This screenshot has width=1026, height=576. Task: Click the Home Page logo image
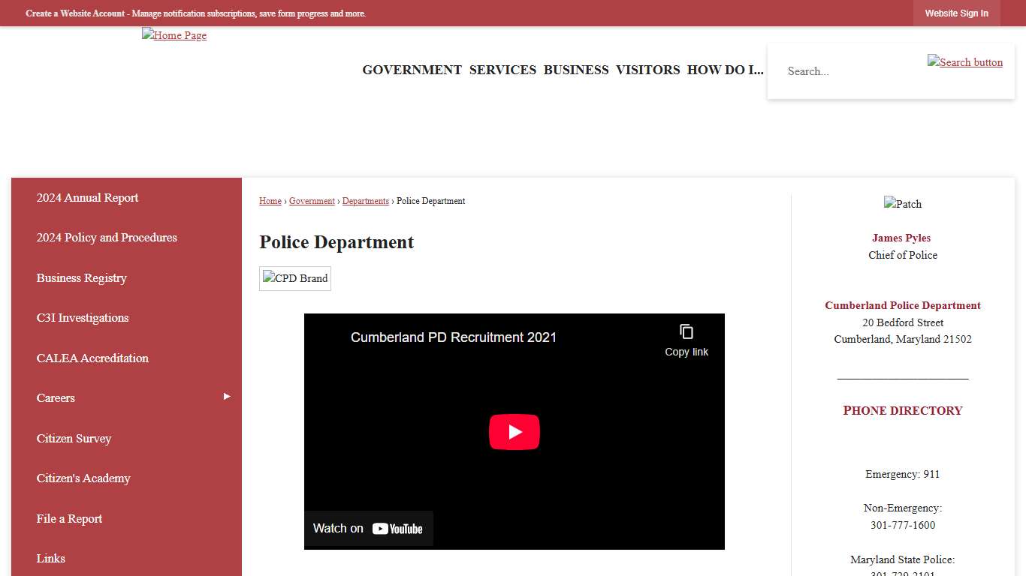(174, 35)
